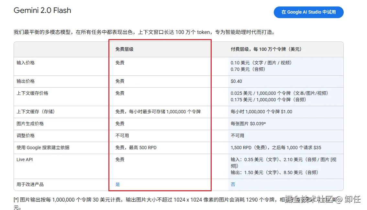
Task: Select the 输出：1.50 美元（文字）Live API text
Action: [x=274, y=172]
